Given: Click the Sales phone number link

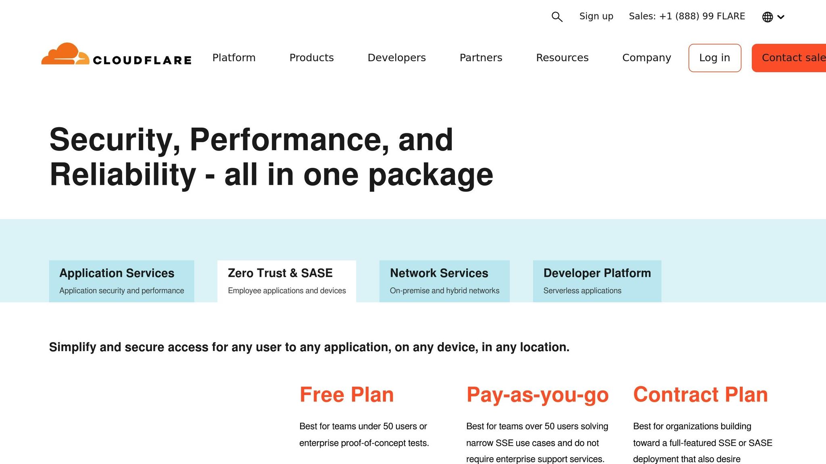Looking at the screenshot, I should [687, 16].
